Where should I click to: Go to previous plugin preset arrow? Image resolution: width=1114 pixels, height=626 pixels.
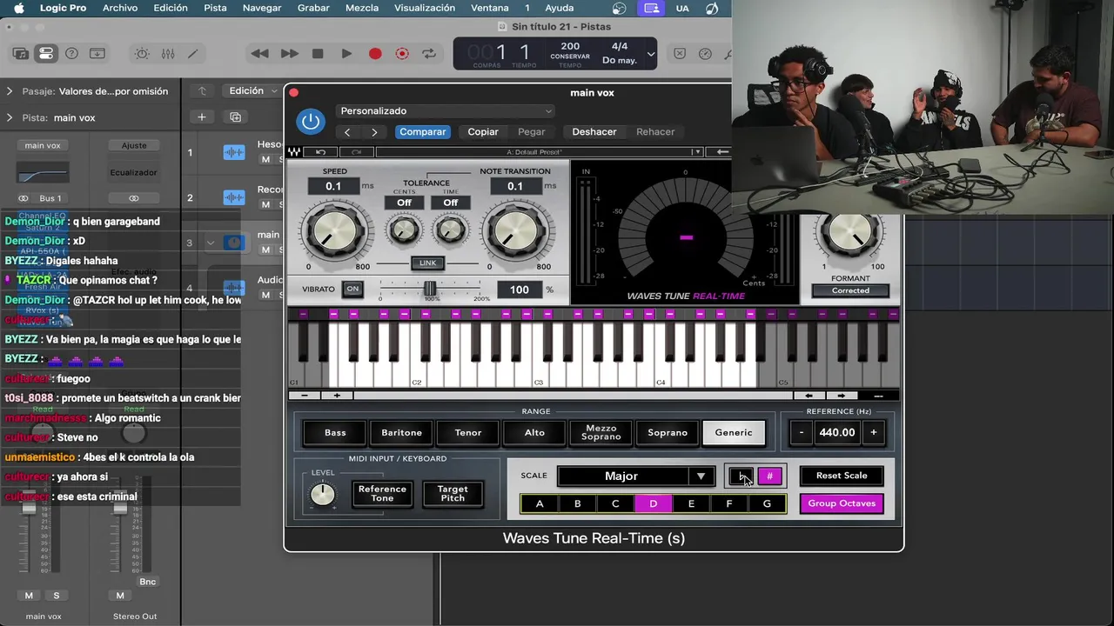pyautogui.click(x=347, y=132)
